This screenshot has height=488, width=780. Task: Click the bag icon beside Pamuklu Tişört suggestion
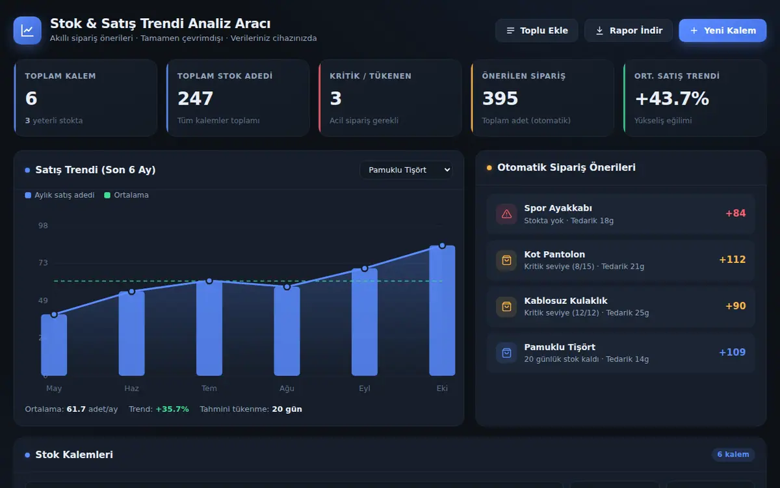[x=506, y=353]
